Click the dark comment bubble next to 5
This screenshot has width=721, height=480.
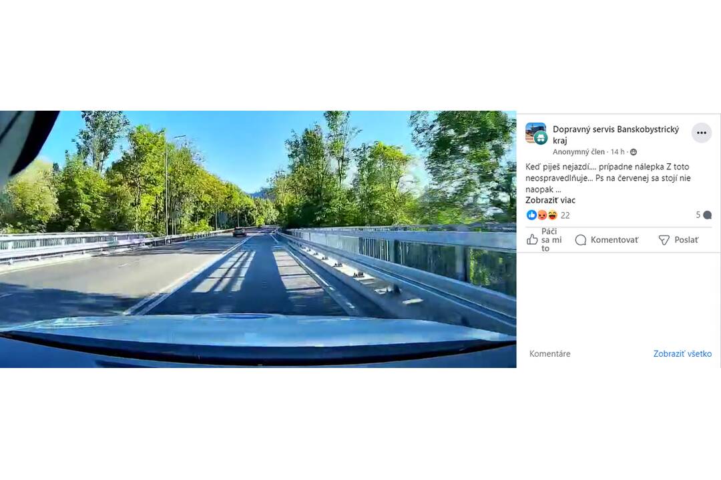click(x=707, y=215)
